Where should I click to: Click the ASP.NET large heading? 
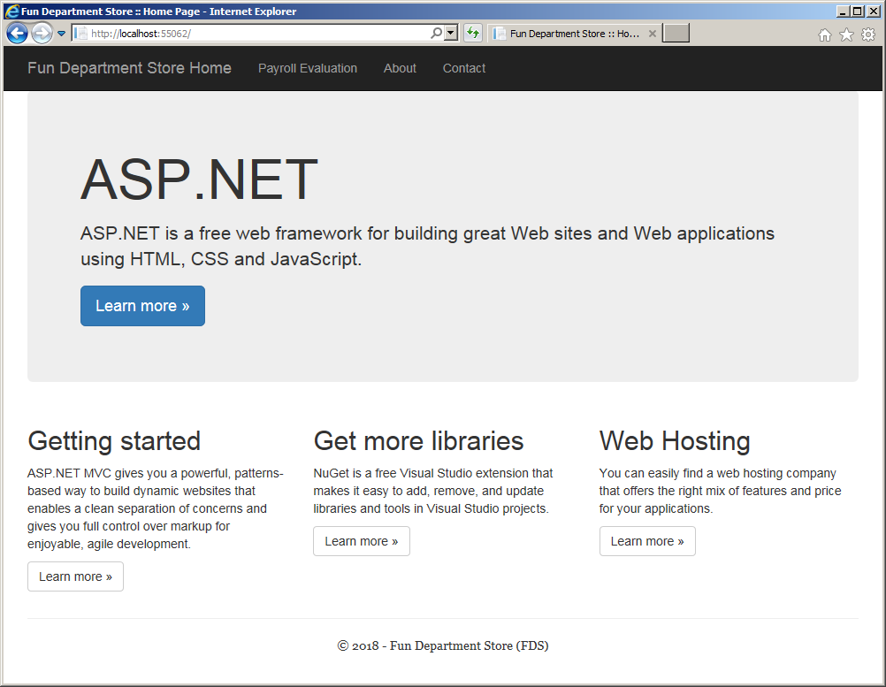200,179
